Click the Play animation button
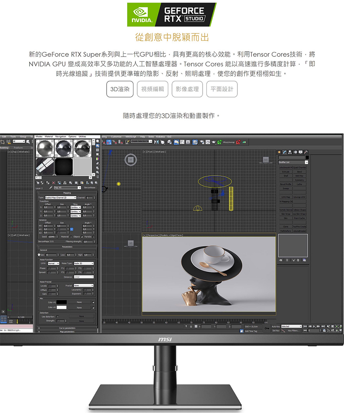Screen dimensions: 344x413 (314, 327)
